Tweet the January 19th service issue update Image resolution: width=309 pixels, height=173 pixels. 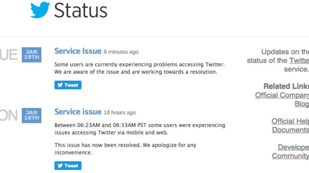pos(68,85)
